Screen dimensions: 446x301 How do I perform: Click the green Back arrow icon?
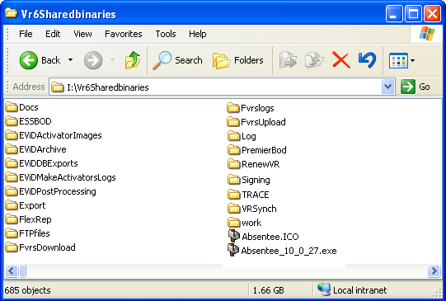point(29,60)
